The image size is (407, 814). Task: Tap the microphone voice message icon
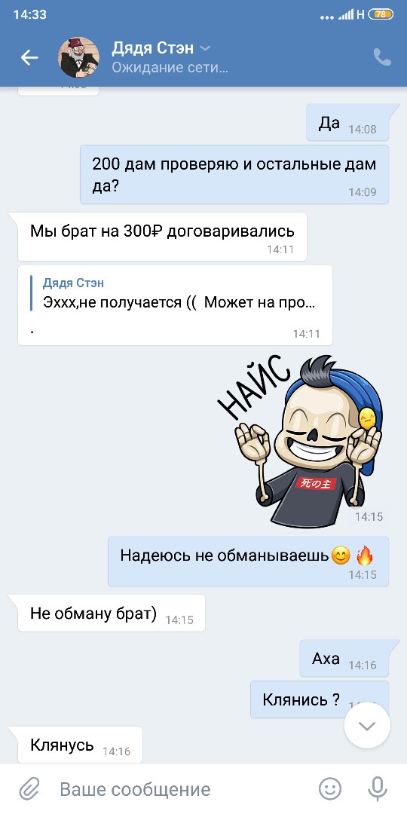pos(378,789)
